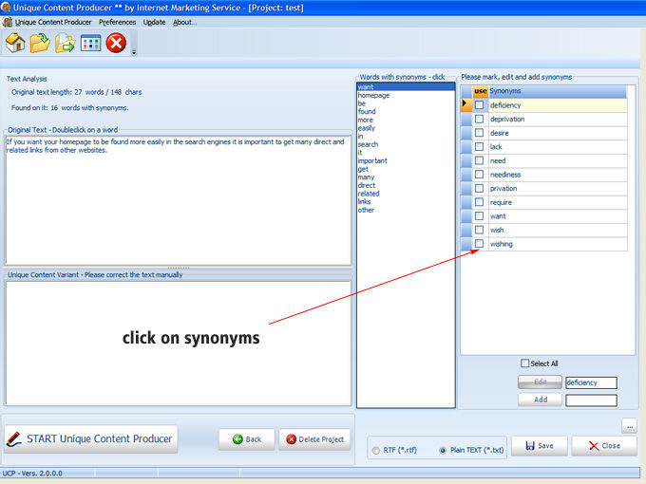This screenshot has width=646, height=484.
Task: Click the 'require' synonym cell
Action: point(558,202)
